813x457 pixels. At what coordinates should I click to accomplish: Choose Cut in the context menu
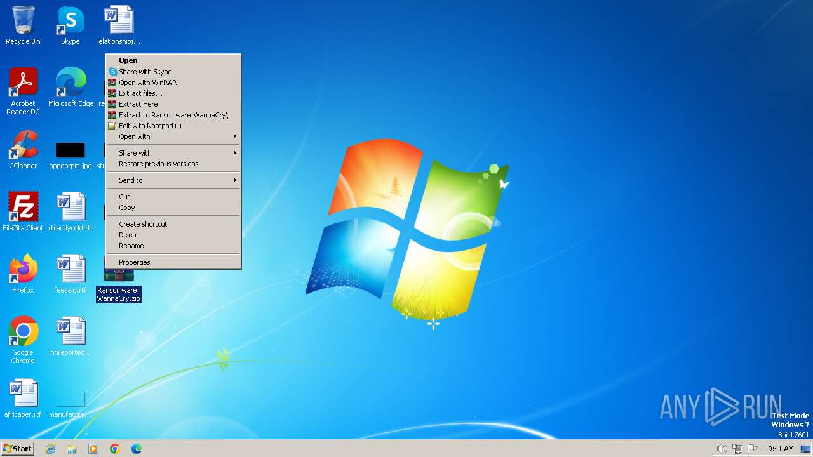tap(173, 197)
